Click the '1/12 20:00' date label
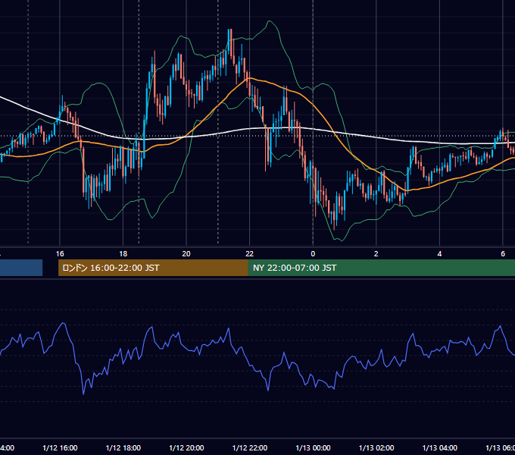Image resolution: width=515 pixels, height=455 pixels. coord(186,448)
